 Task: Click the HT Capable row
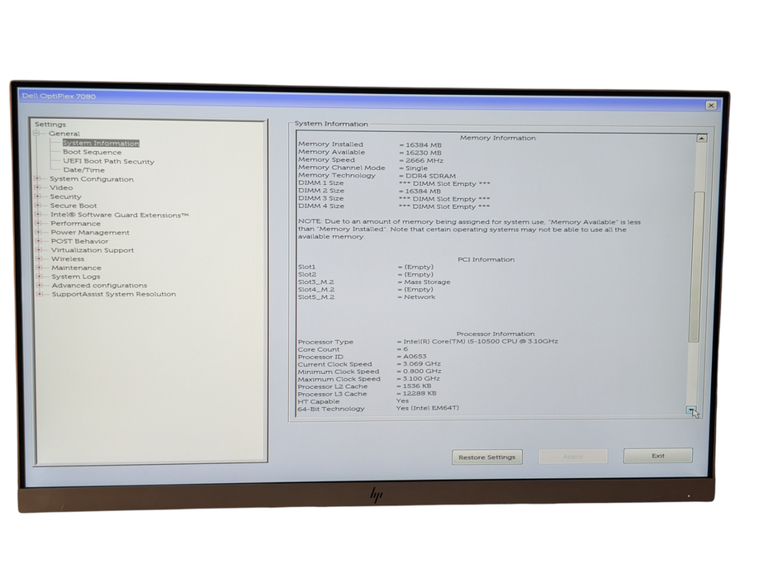click(x=353, y=401)
